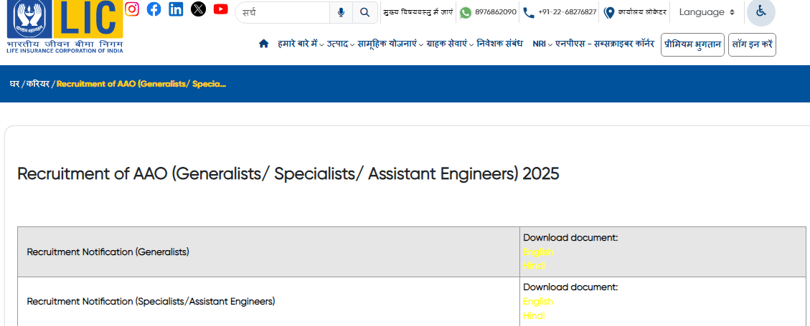Click the करियर breadcrumb link
This screenshot has width=810, height=326.
coord(38,84)
